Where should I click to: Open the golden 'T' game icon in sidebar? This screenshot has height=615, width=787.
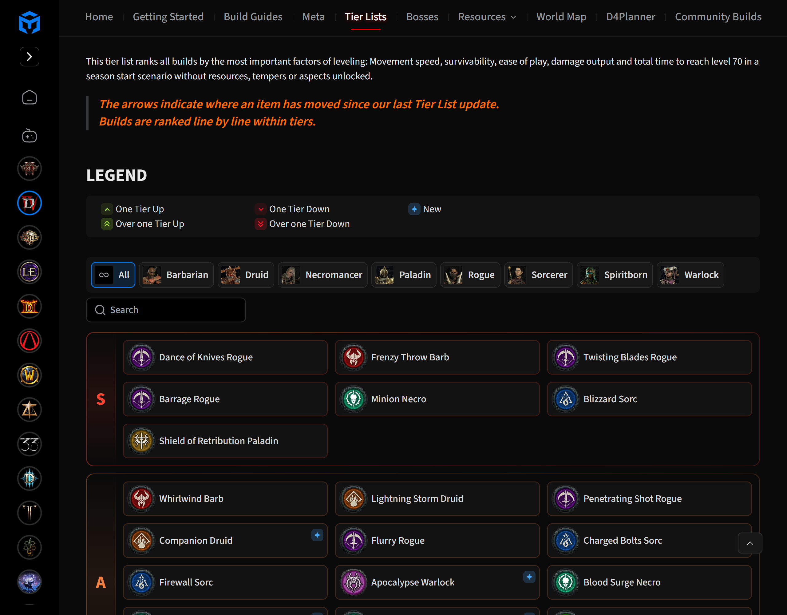(x=30, y=513)
